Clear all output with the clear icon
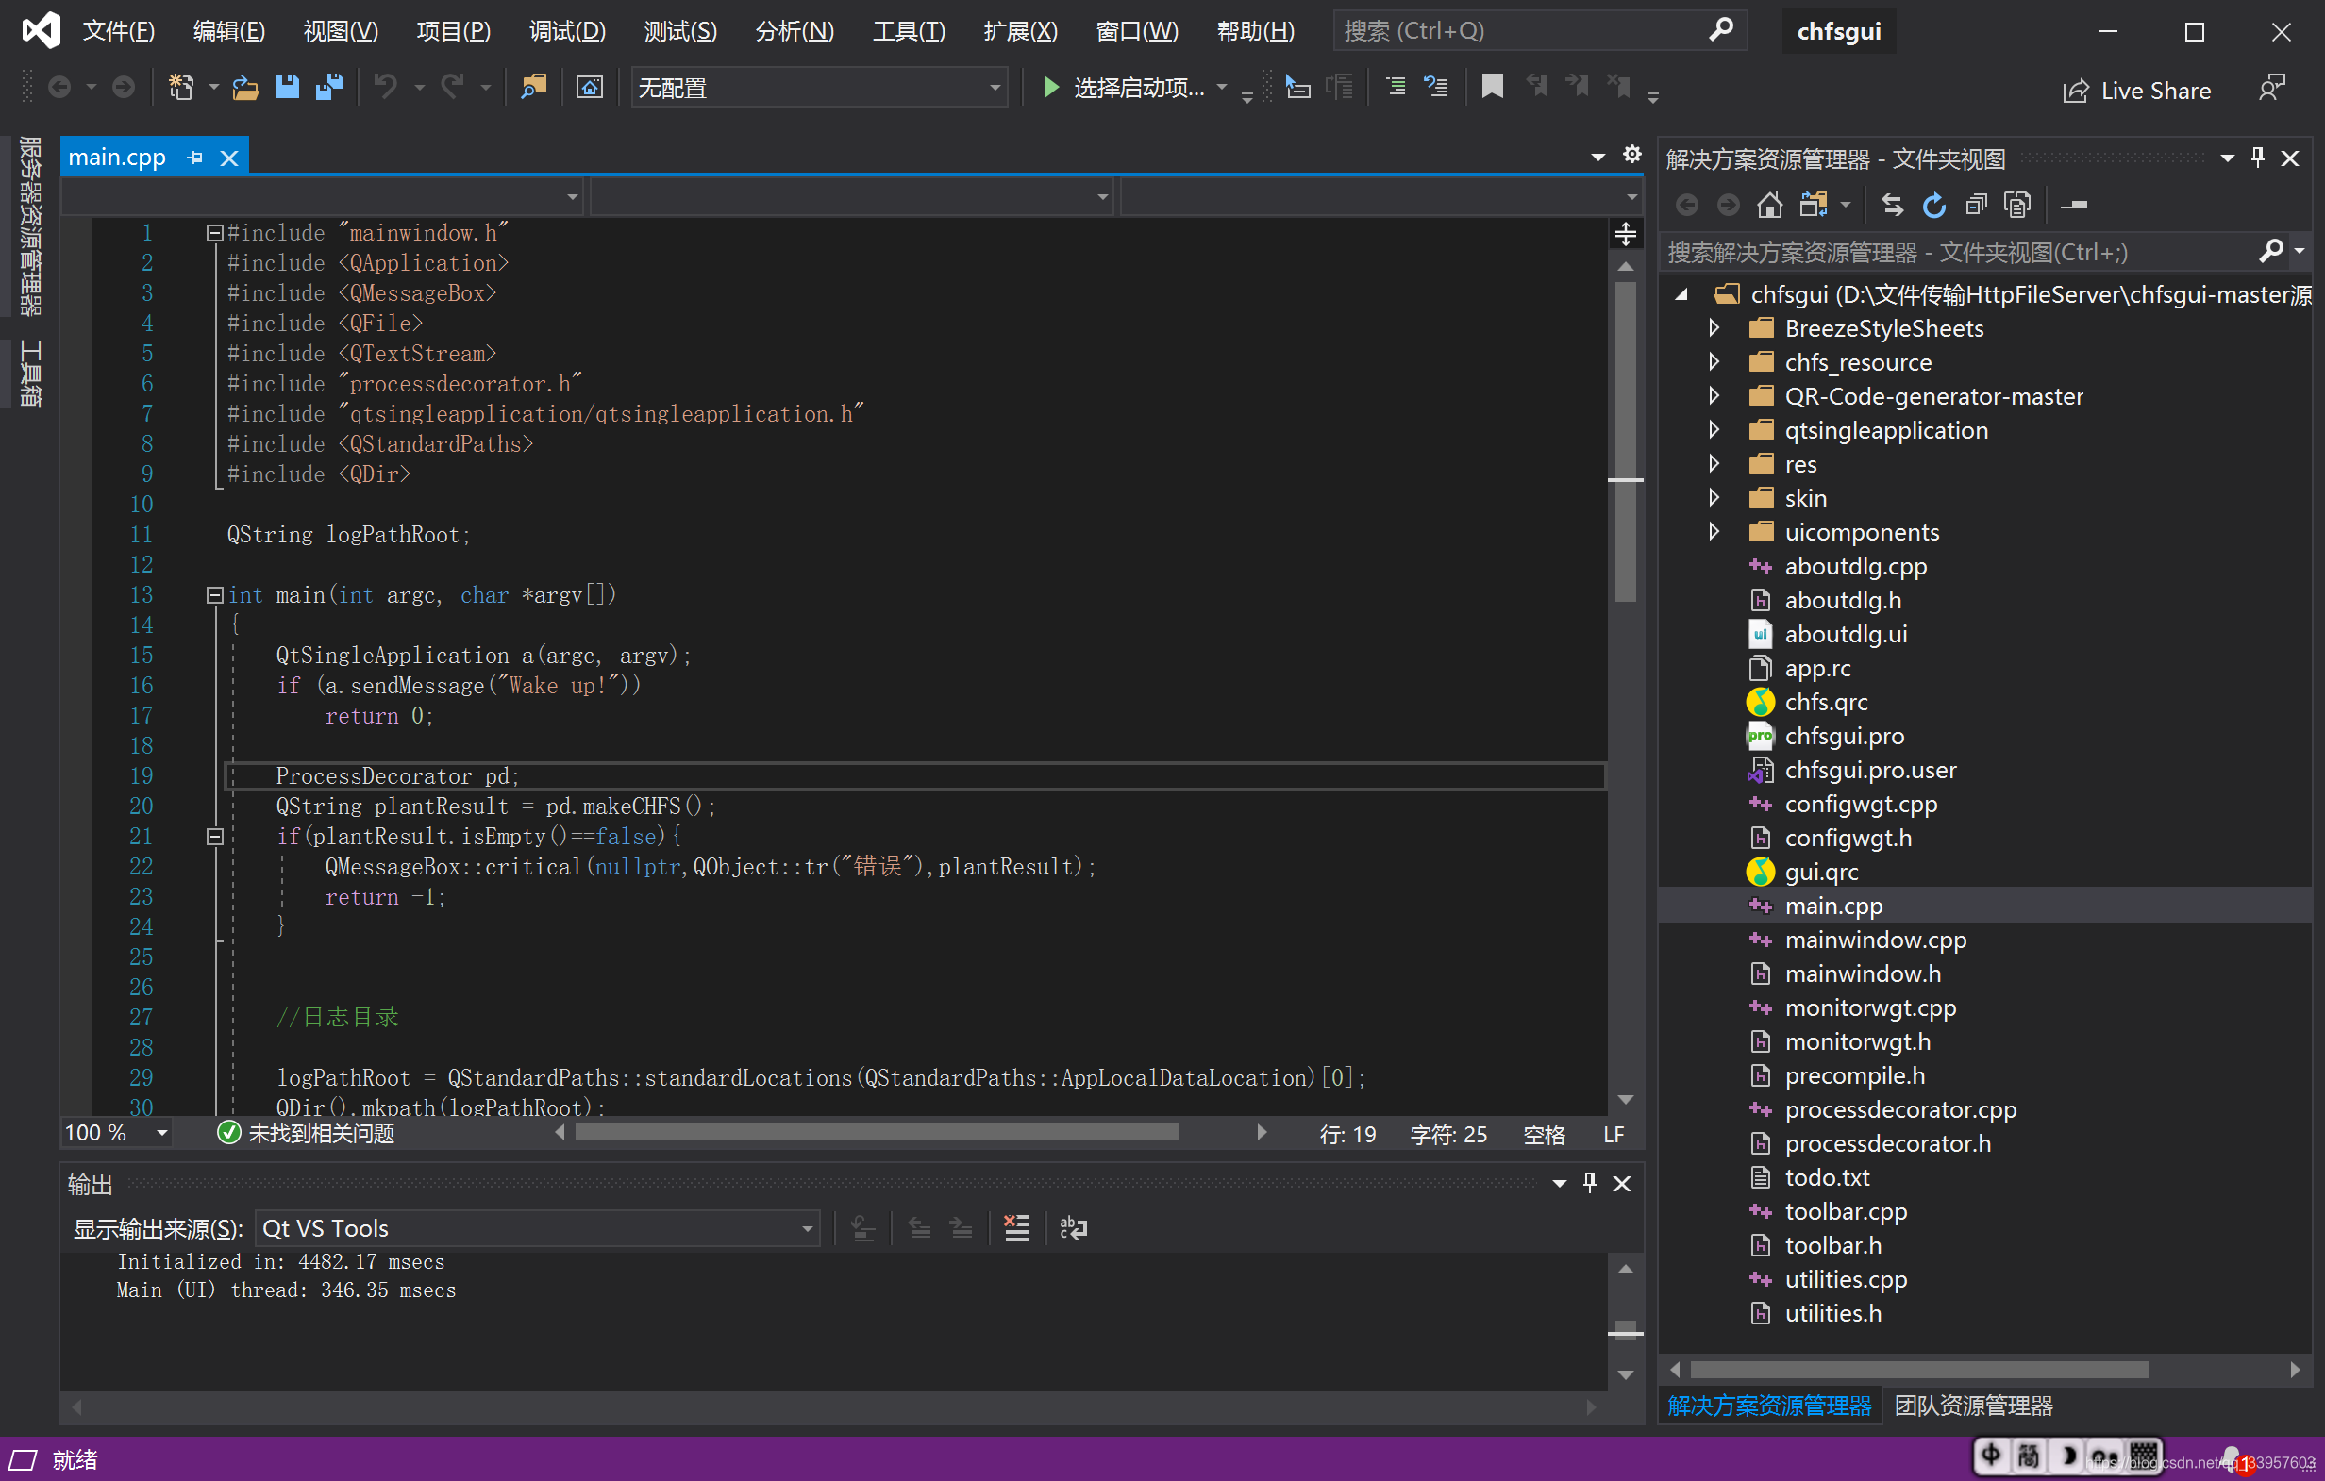Image resolution: width=2325 pixels, height=1481 pixels. pos(1015,1228)
